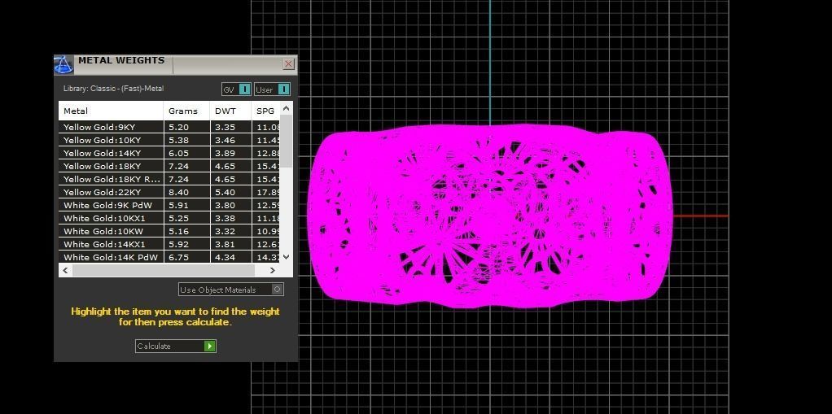Select the magenta ring model in viewport
This screenshot has height=414, width=832.
pos(489,216)
